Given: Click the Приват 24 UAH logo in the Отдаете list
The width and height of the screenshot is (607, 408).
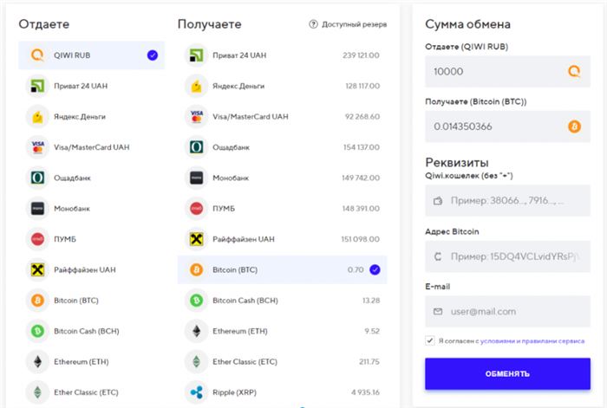Looking at the screenshot, I should [37, 86].
